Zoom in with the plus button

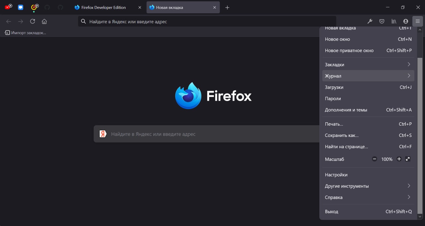click(x=399, y=159)
